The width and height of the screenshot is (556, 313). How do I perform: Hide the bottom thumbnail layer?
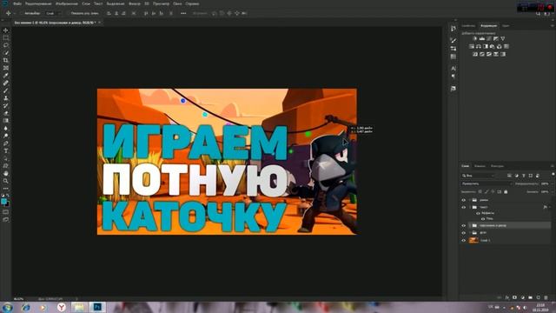pos(463,240)
